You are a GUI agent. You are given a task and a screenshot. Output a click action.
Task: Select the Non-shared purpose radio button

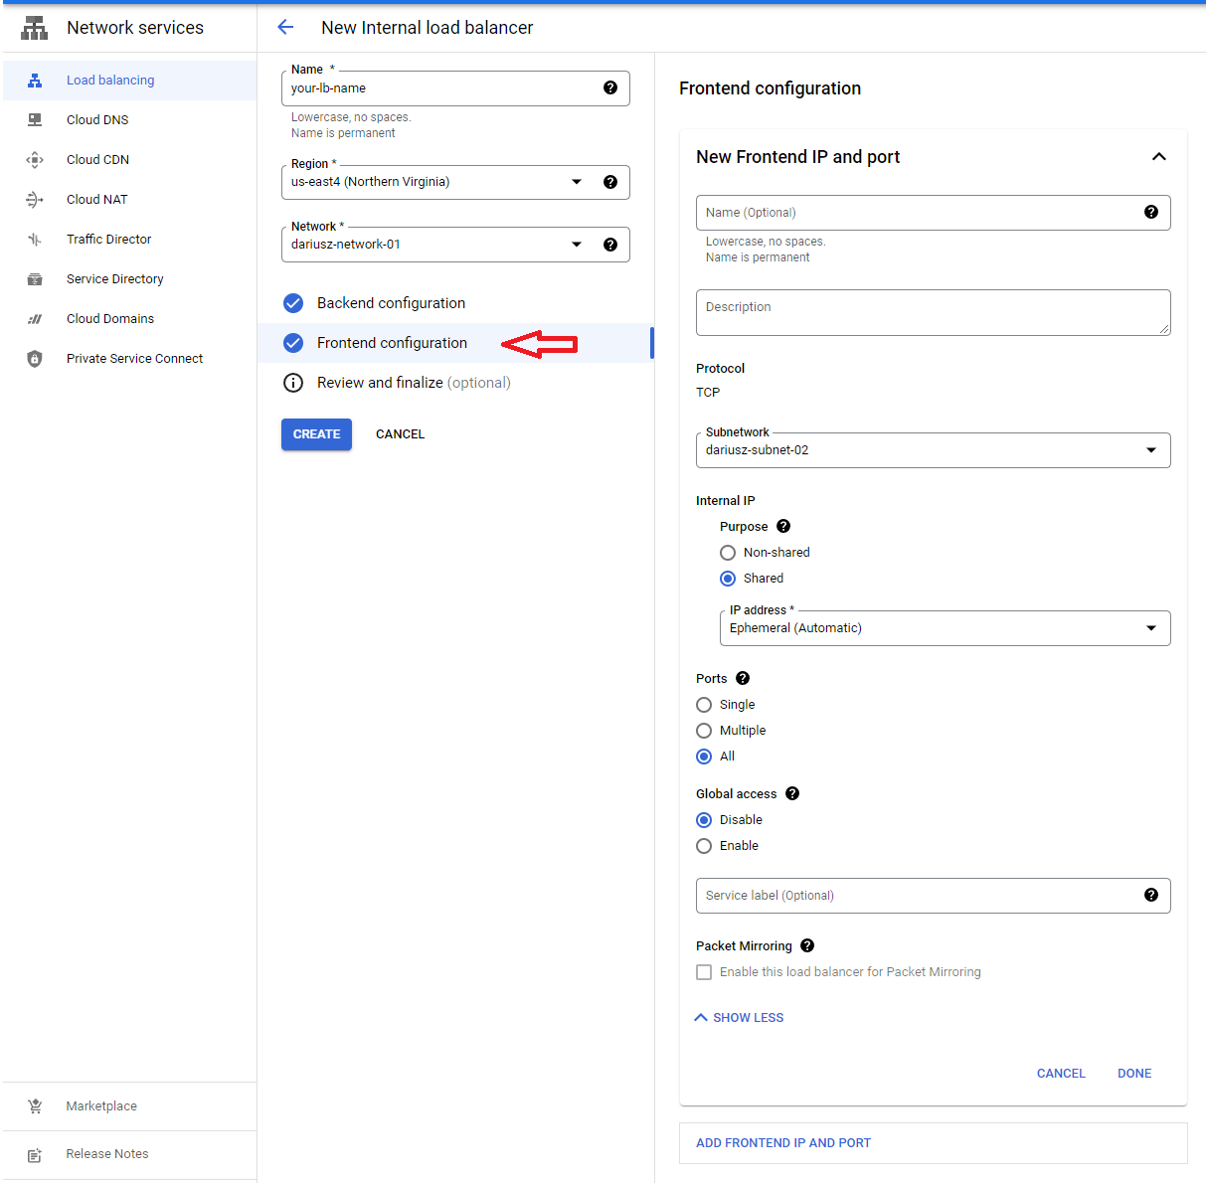728,553
